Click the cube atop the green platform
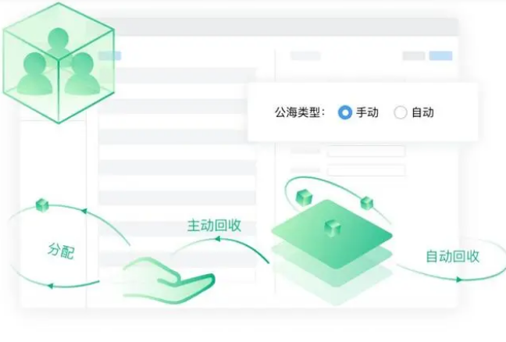The height and width of the screenshot is (342, 506). [333, 228]
